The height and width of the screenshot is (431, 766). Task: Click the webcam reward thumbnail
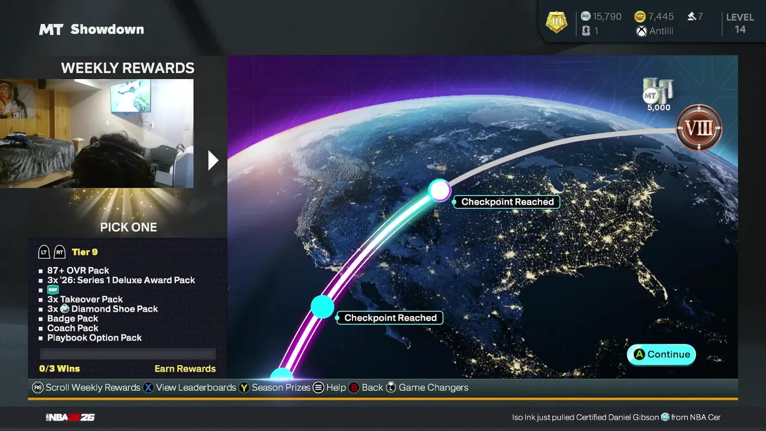coord(97,133)
